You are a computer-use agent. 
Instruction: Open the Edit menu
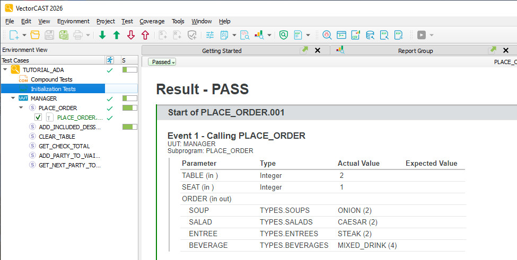coord(26,21)
